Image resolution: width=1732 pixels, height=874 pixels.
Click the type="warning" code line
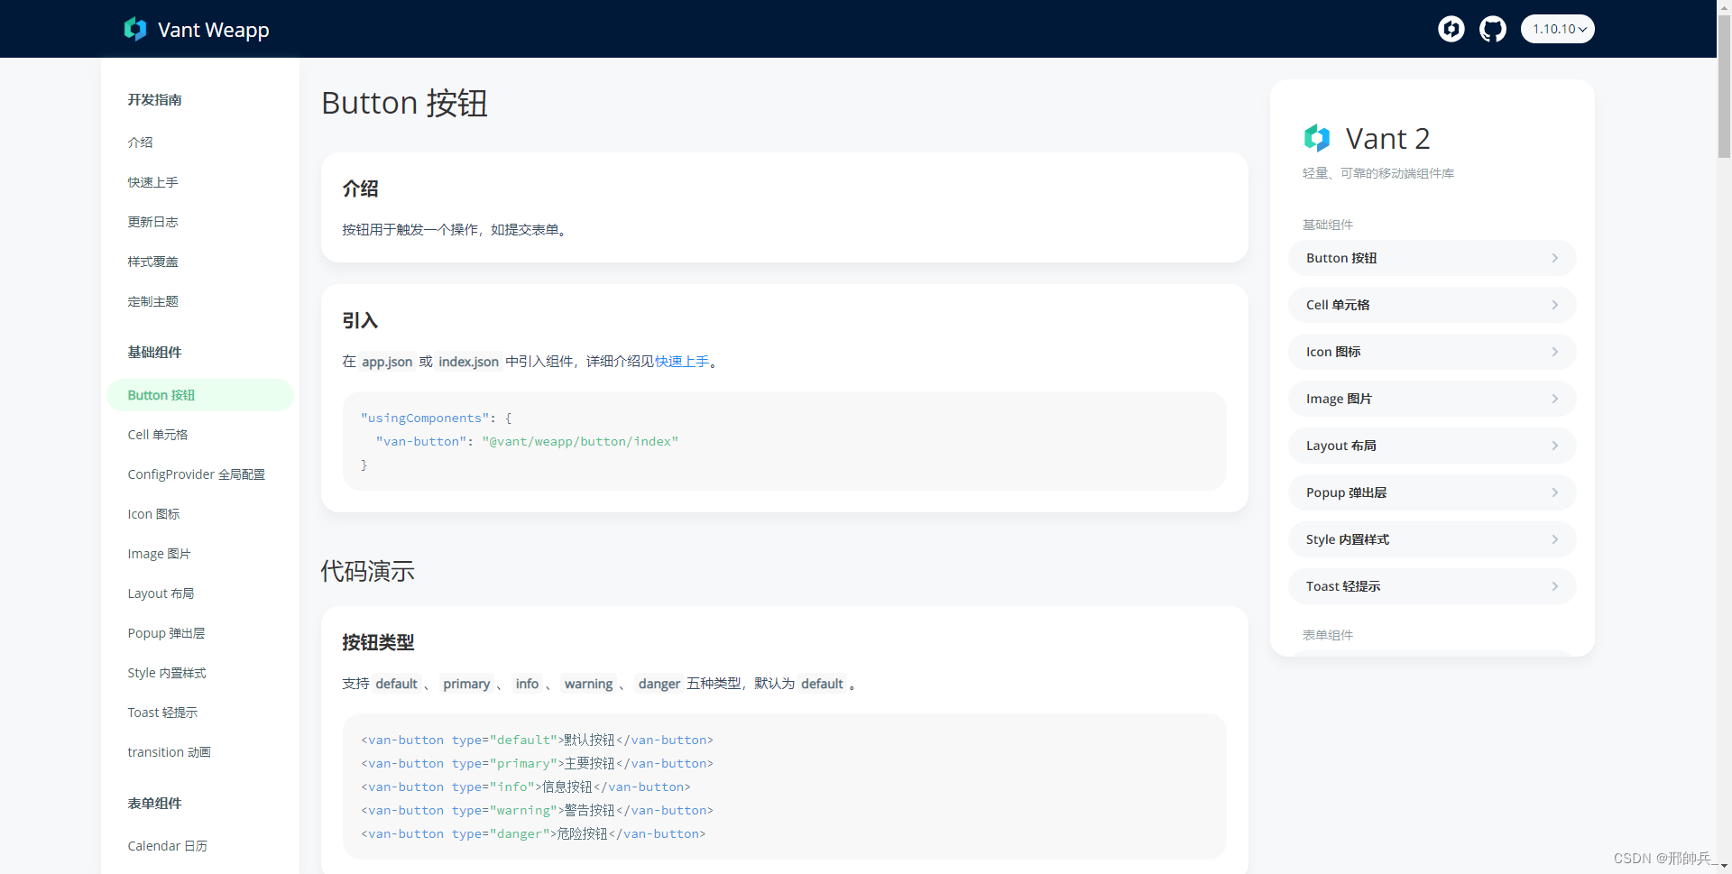[537, 810]
